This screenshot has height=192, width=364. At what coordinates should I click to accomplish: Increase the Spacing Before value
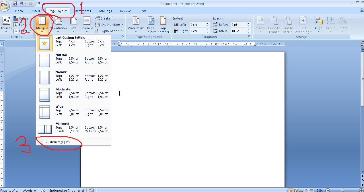coord(248,23)
